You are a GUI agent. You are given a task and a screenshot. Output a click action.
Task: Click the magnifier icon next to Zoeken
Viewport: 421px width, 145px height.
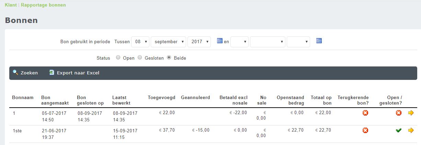click(x=15, y=72)
